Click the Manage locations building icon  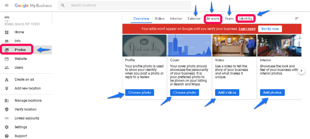(7, 100)
